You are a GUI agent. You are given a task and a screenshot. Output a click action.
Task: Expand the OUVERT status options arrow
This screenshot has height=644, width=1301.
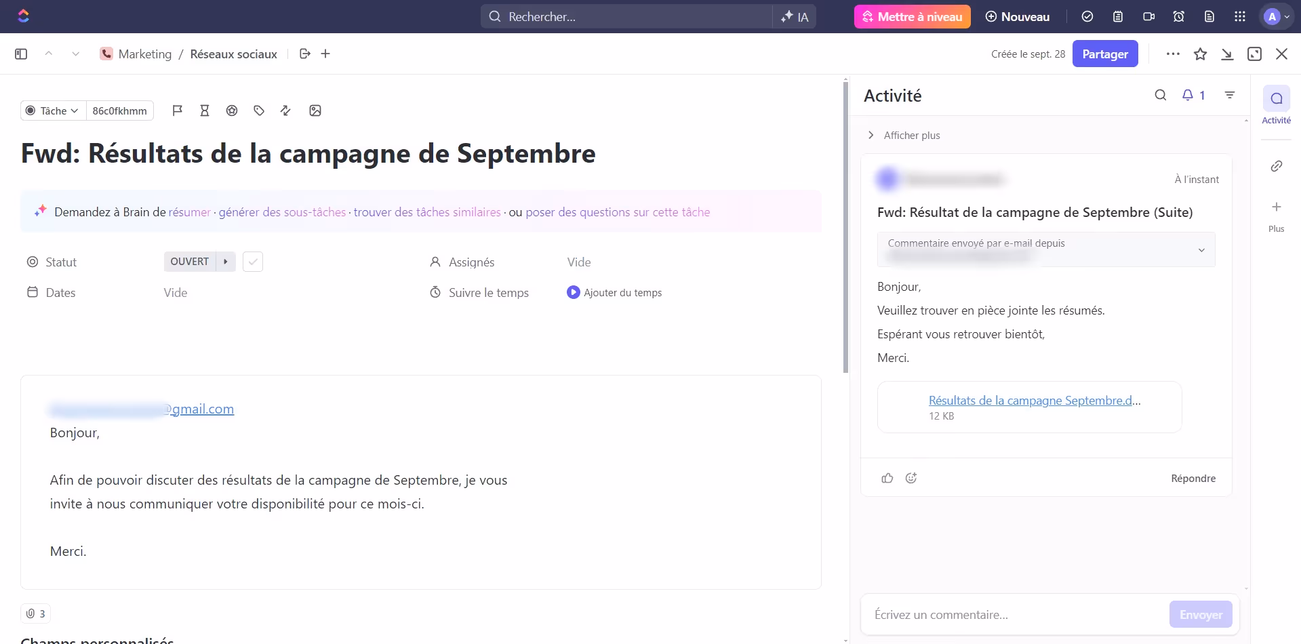pos(225,262)
